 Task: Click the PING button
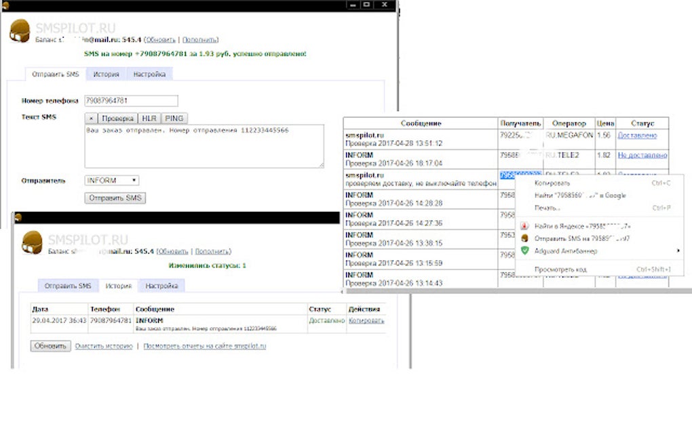tap(174, 118)
